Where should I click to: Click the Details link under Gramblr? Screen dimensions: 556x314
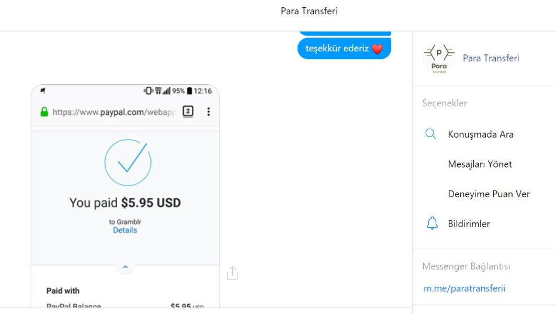coord(125,230)
